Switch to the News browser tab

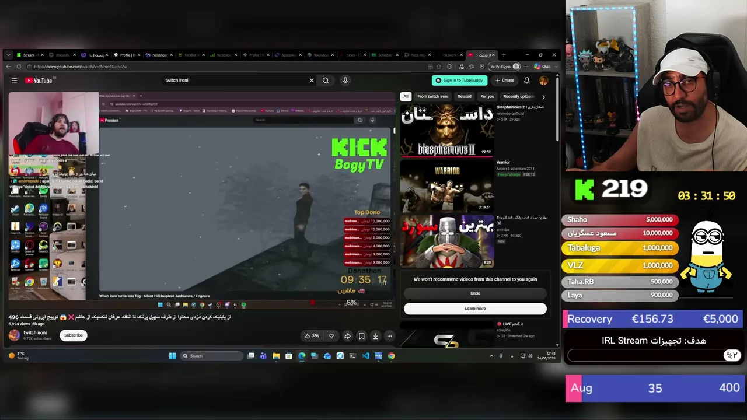click(352, 55)
